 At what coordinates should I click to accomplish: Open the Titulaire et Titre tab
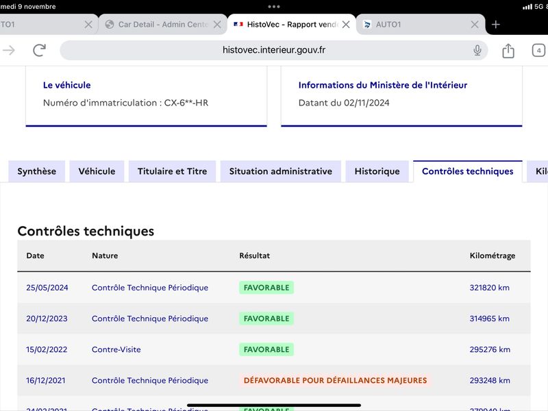173,171
